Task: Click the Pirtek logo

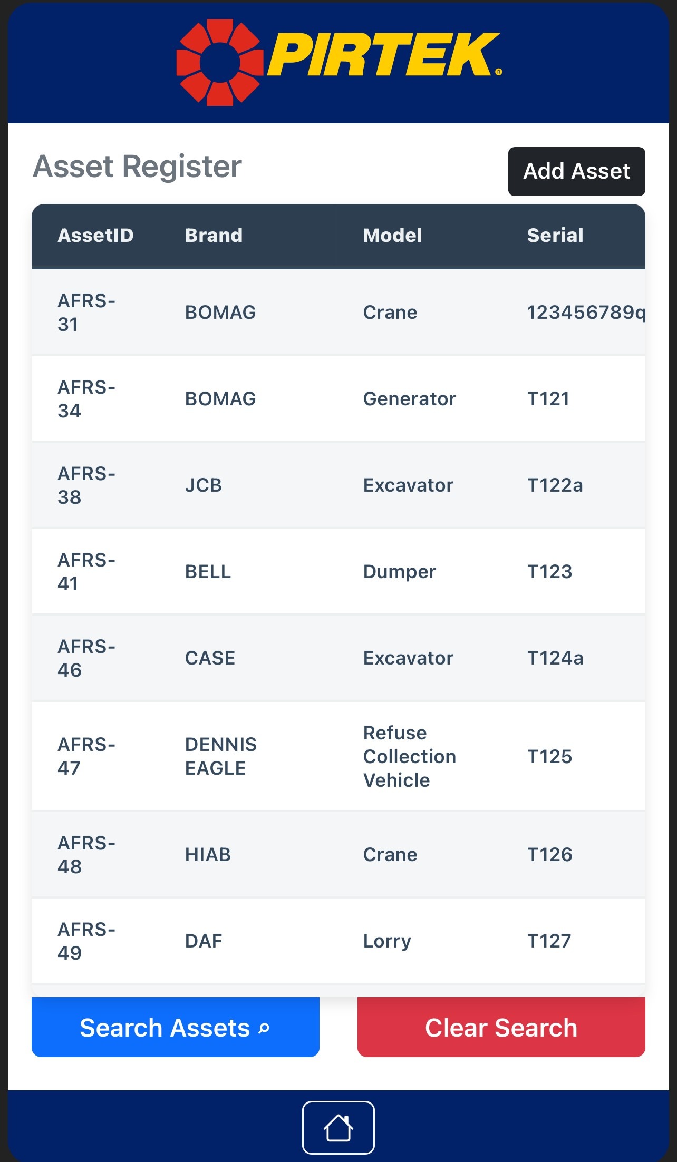Action: click(338, 62)
